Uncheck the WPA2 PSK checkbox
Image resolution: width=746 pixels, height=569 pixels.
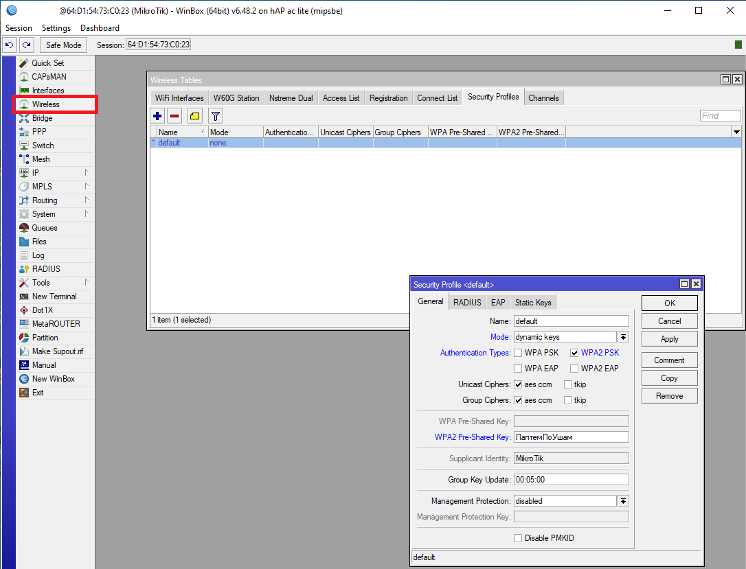574,353
